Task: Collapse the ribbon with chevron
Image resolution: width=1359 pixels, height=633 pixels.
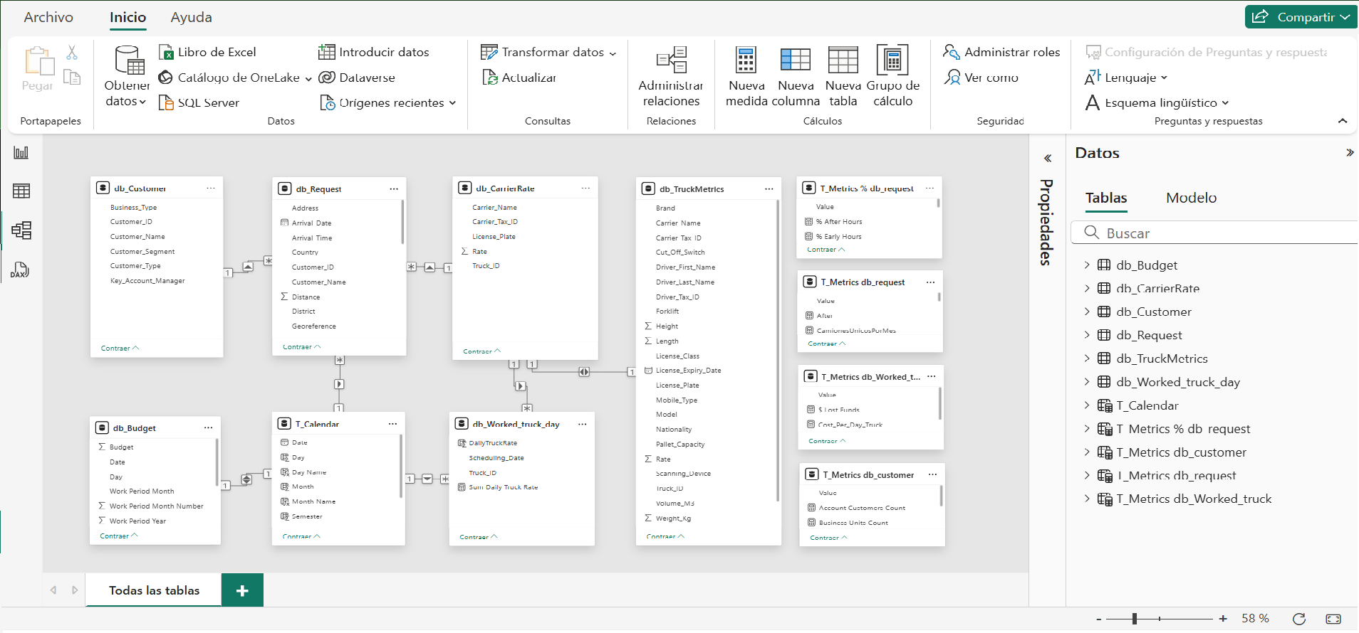Action: click(1343, 121)
